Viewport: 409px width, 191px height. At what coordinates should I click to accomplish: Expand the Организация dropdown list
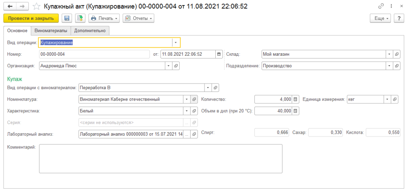(x=168, y=66)
